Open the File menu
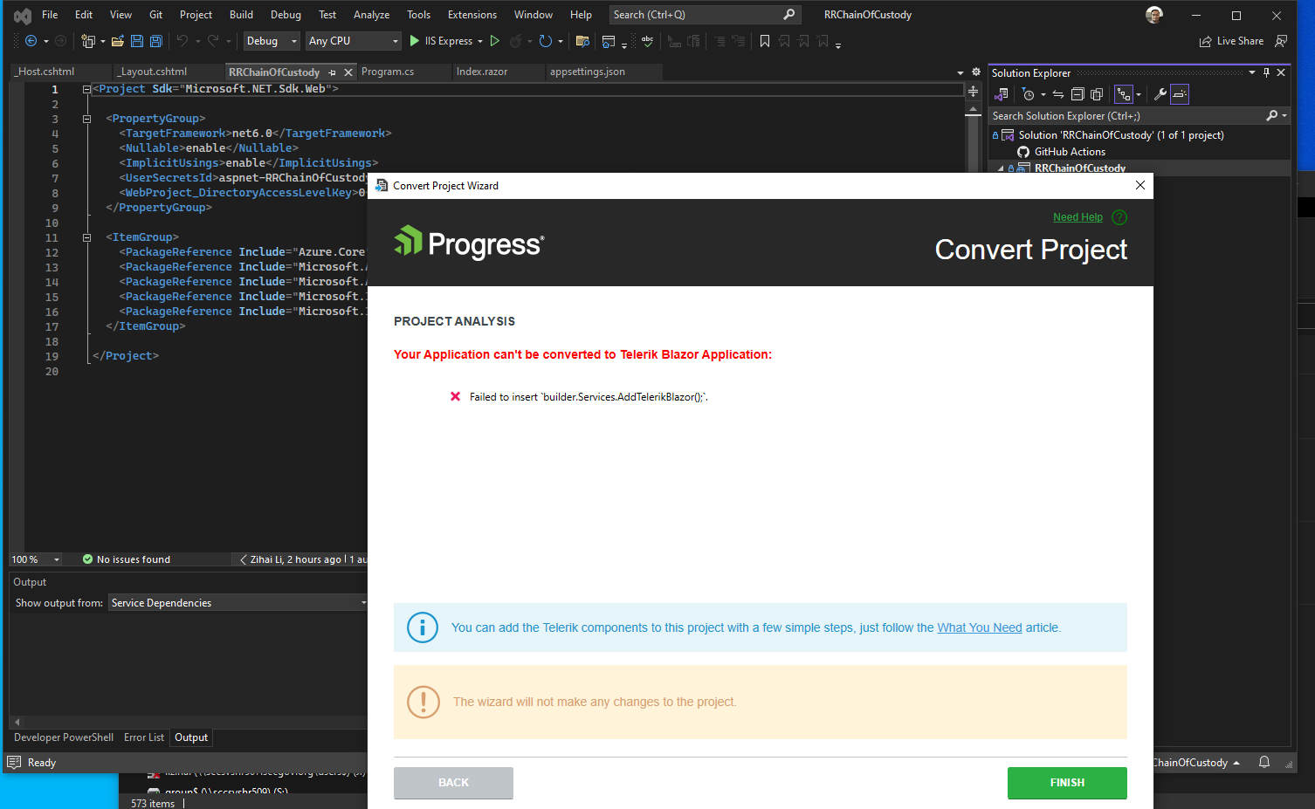The height and width of the screenshot is (809, 1315). [50, 15]
